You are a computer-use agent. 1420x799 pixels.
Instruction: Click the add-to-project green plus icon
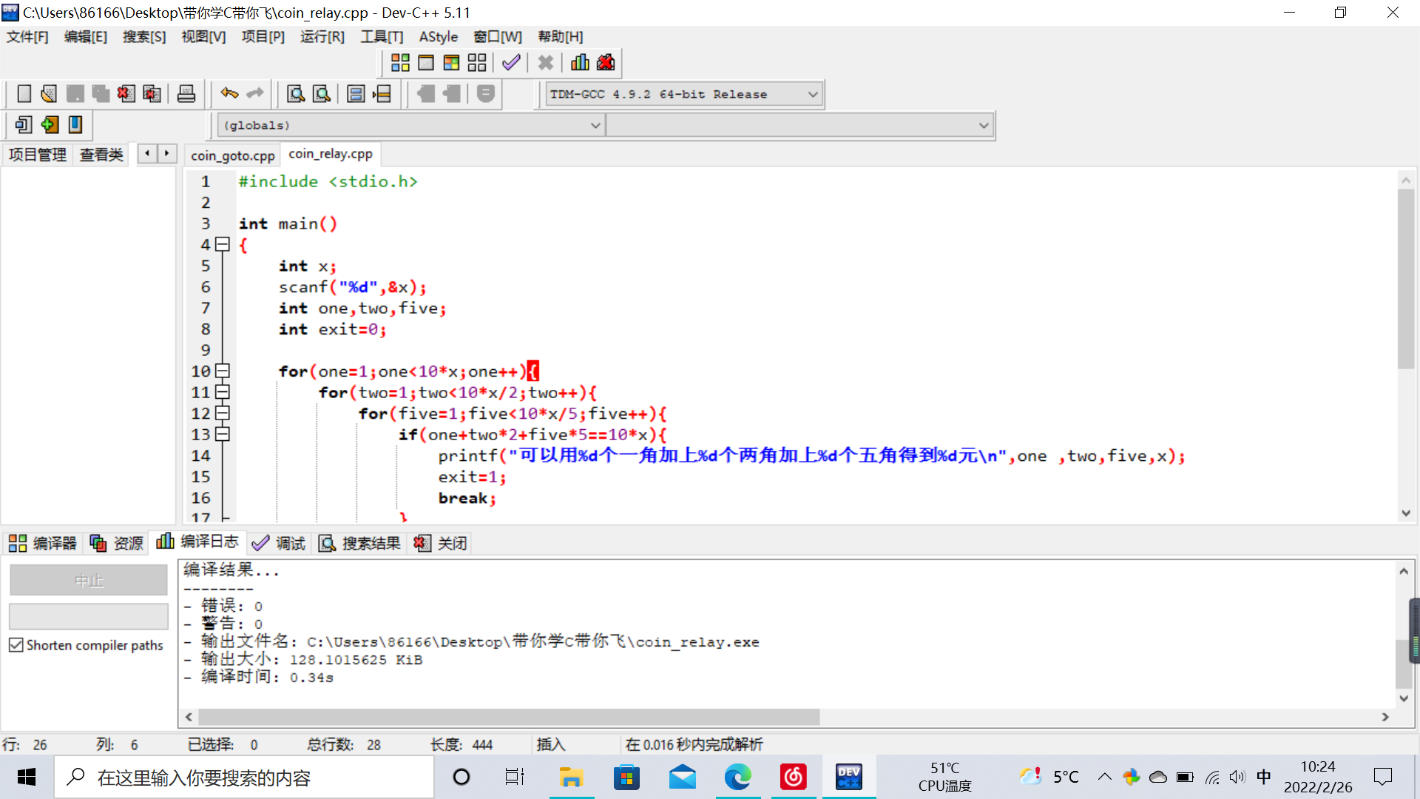[x=50, y=124]
